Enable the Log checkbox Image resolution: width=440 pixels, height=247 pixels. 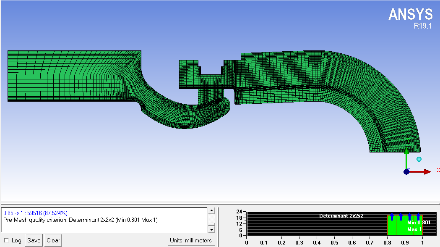coord(6,241)
